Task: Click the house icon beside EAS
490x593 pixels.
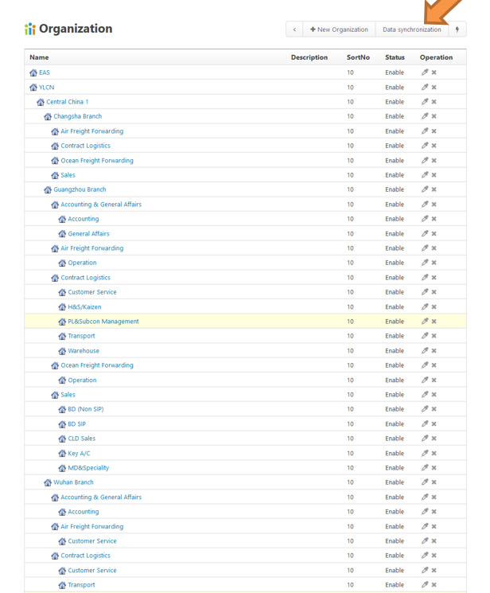Action: (33, 72)
